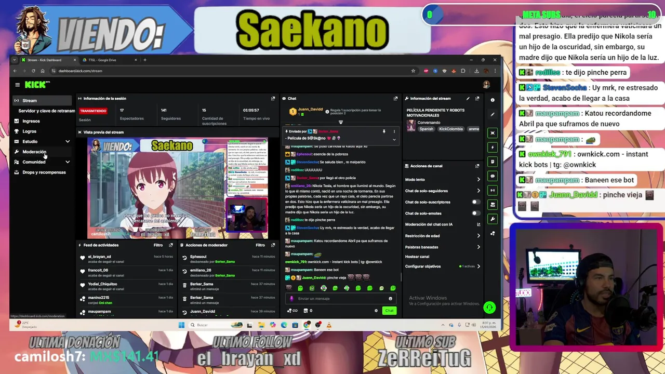Click the Juann_Davidd leaderboard name in chat
This screenshot has height=374, width=665.
[x=310, y=109]
